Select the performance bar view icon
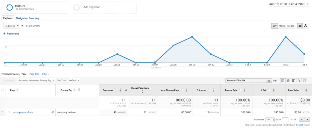This screenshot has height=128, width=312. [x=294, y=81]
